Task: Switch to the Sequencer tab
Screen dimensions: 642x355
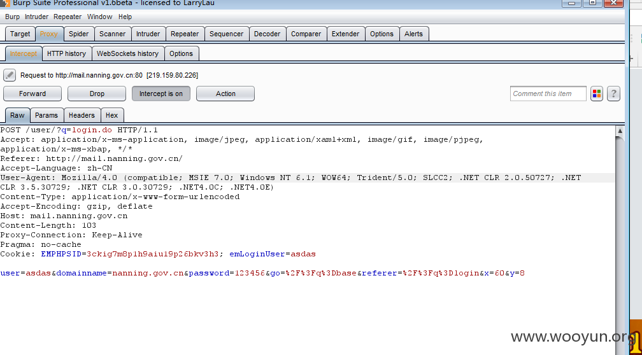Action: (227, 34)
